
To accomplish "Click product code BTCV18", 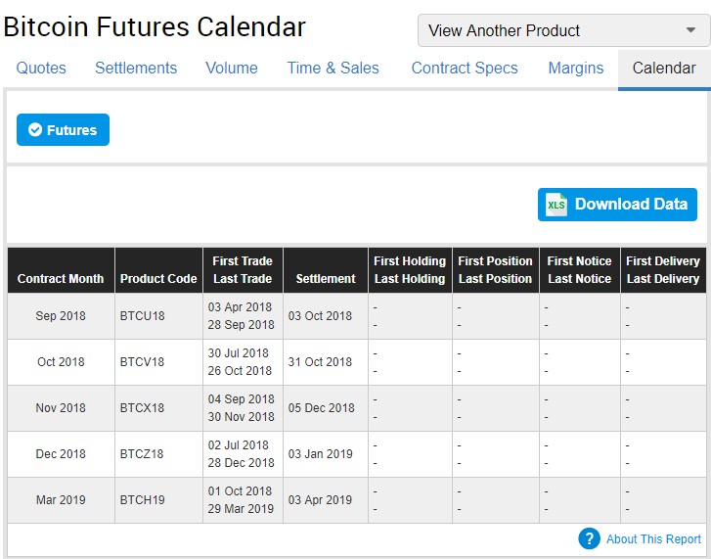I will pos(142,362).
